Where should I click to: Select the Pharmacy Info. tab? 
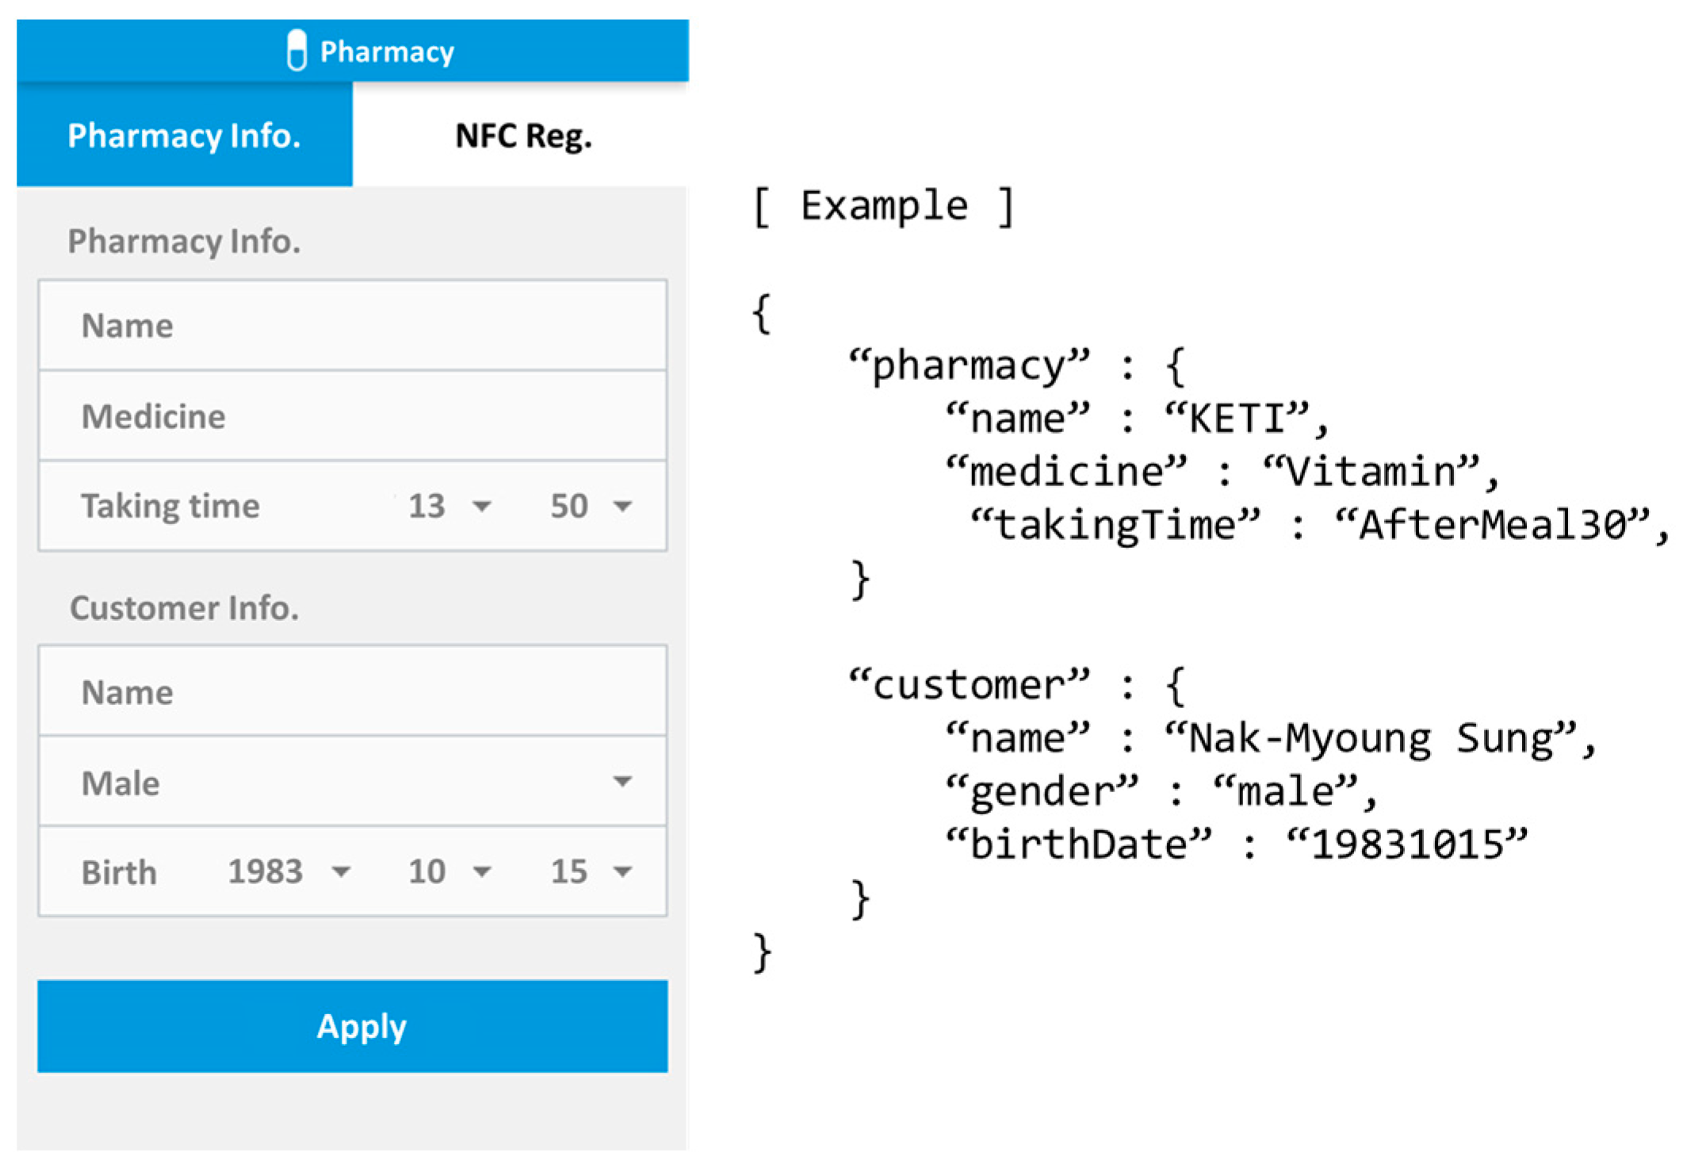[x=184, y=136]
